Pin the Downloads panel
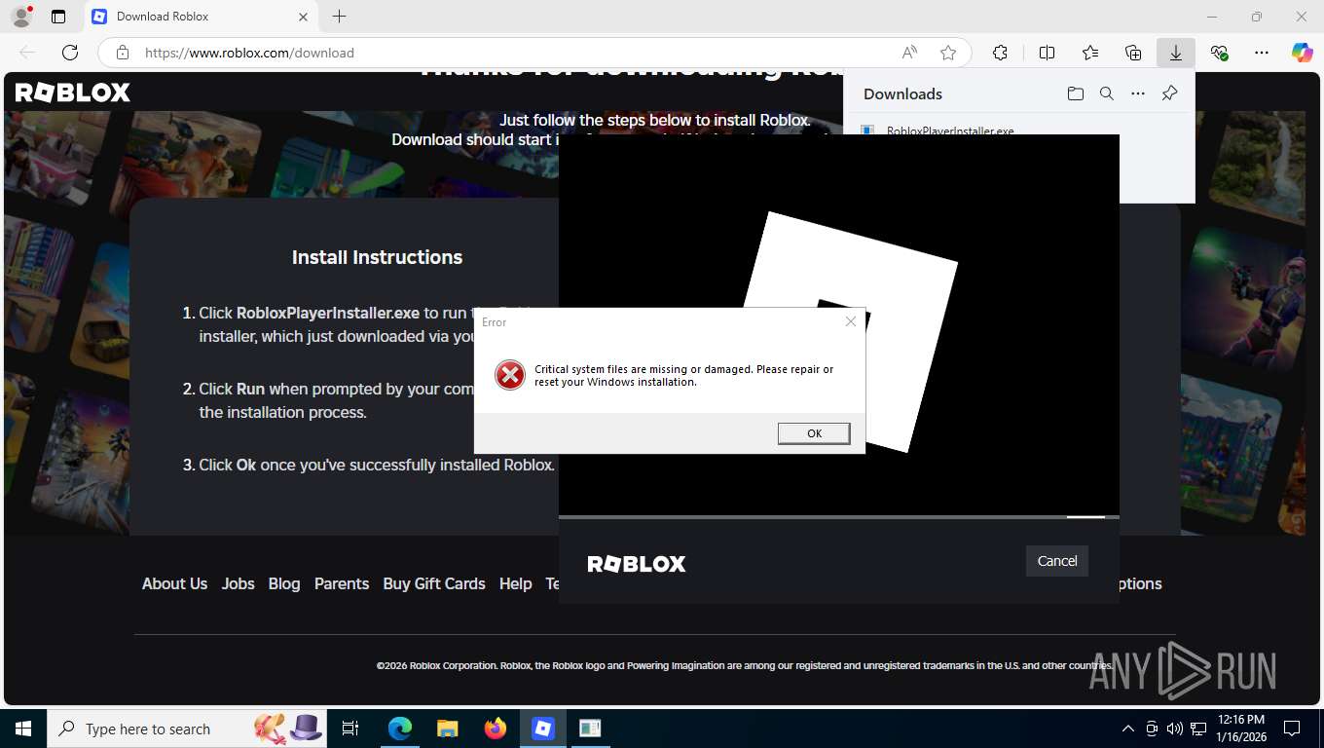 coord(1170,93)
